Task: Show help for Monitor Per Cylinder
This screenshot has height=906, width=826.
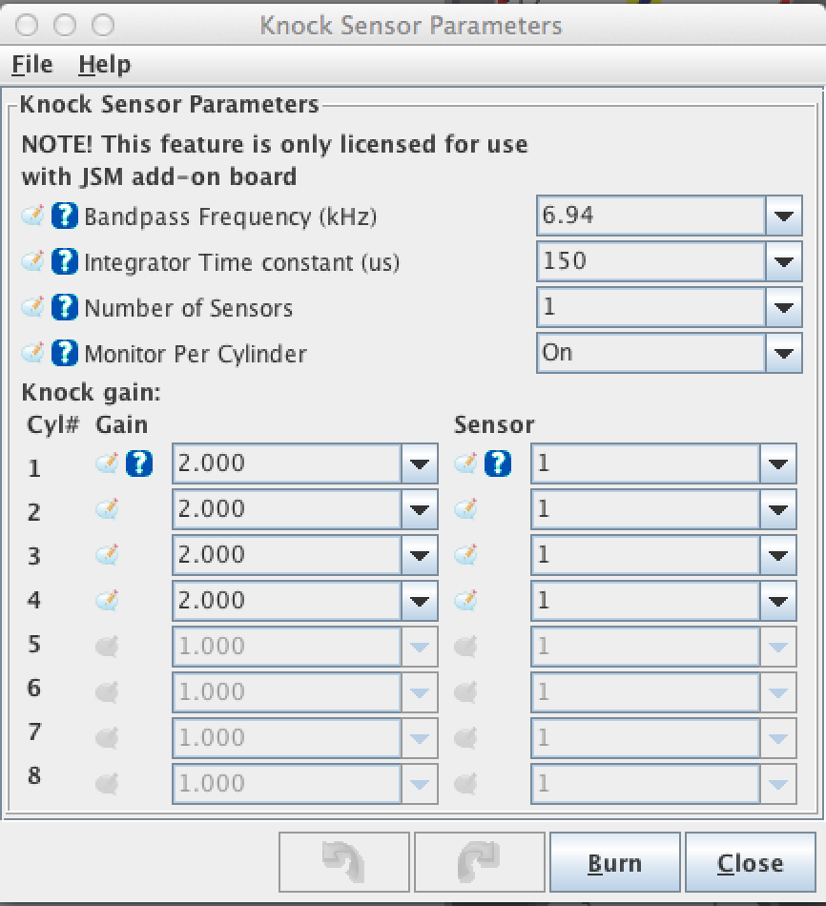Action: [64, 353]
